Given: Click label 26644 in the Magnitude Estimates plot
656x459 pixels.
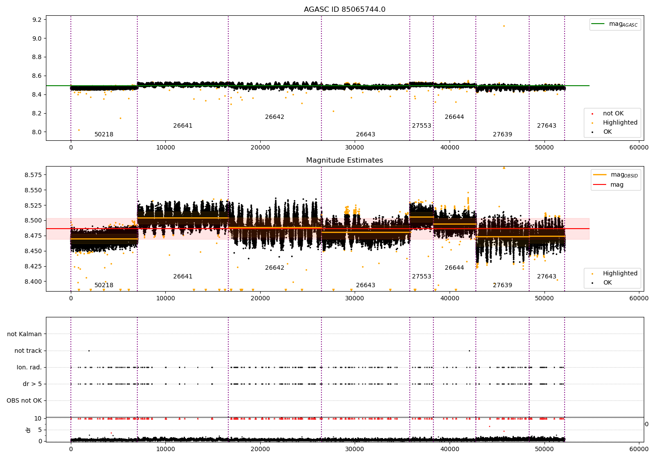Looking at the screenshot, I should tap(454, 268).
